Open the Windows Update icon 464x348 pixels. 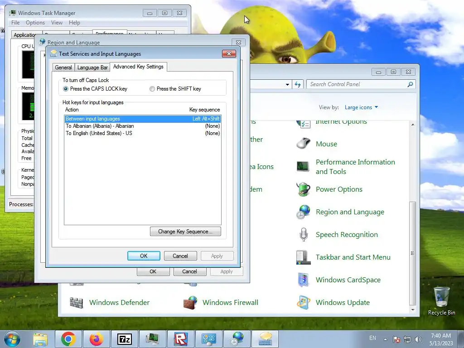tap(303, 302)
